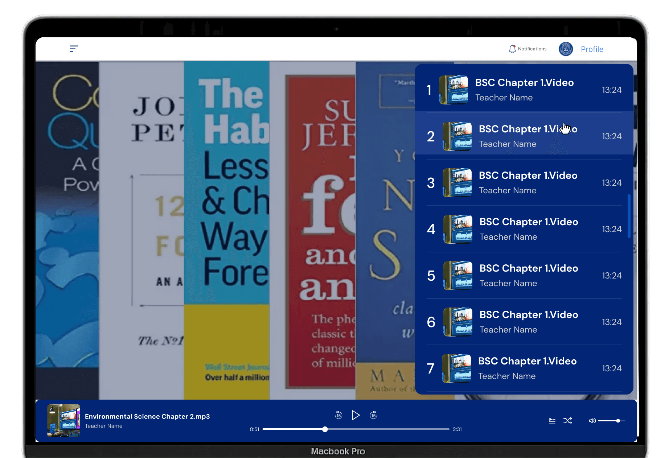Screen dimensions: 669x458
Task: Click thumbnail of playlist item 7
Action: [x=457, y=368]
